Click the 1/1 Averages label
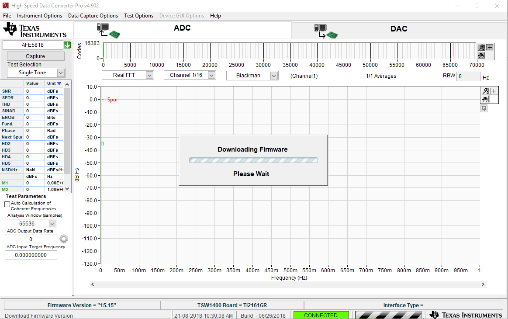Viewport: 508px width, 319px height. tap(381, 76)
